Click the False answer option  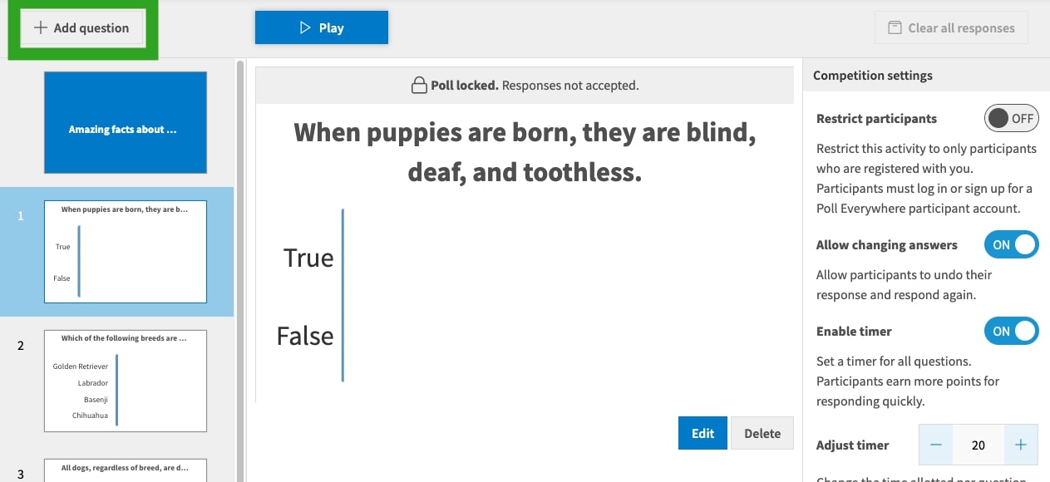(305, 337)
